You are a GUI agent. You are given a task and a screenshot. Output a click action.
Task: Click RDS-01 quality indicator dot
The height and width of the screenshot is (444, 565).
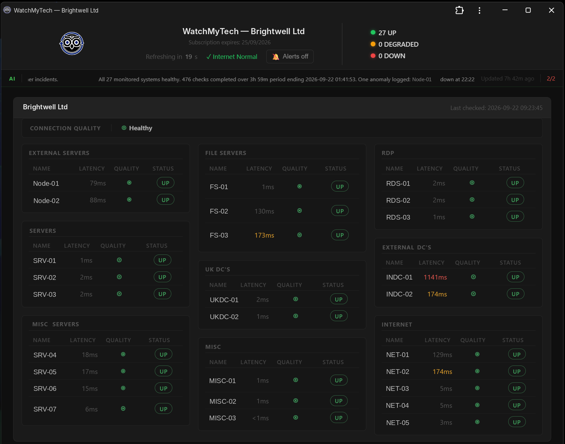point(472,183)
